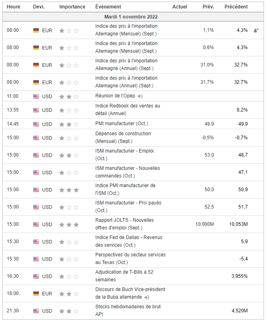This screenshot has height=322, width=266.
Task: Open the Réunion de l'Opep event
Action: 115,96
